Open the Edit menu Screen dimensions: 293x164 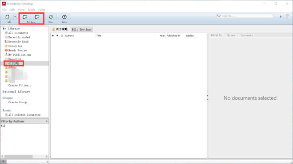[12, 10]
